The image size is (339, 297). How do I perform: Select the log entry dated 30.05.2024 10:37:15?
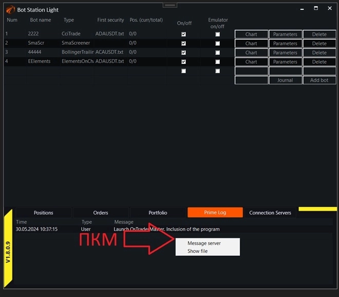[x=36, y=229]
